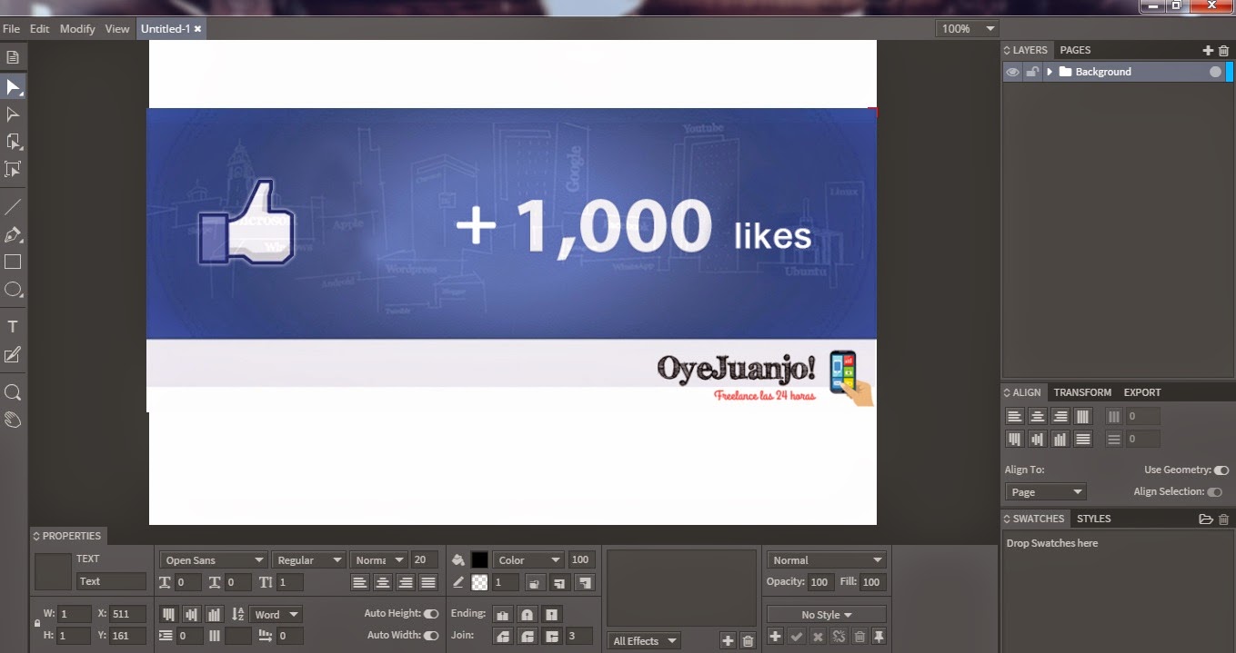Open swatches folder icon
The width and height of the screenshot is (1236, 653).
pyautogui.click(x=1206, y=519)
